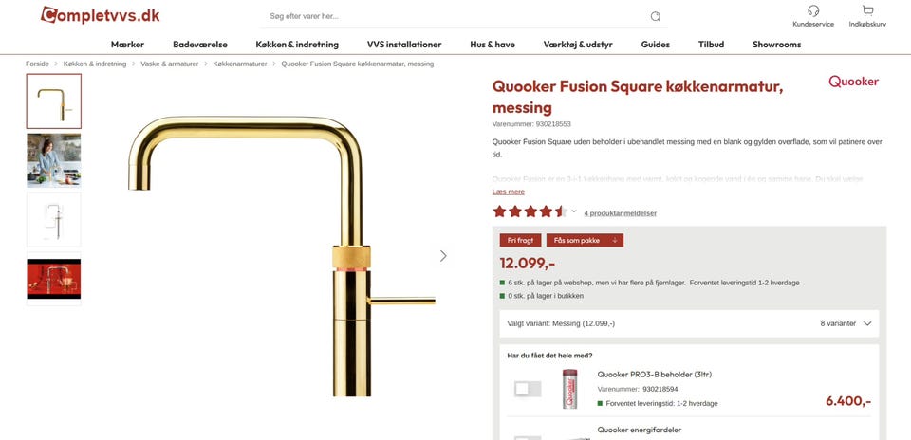
Task: Select the red video thumbnail
Action: 54,278
